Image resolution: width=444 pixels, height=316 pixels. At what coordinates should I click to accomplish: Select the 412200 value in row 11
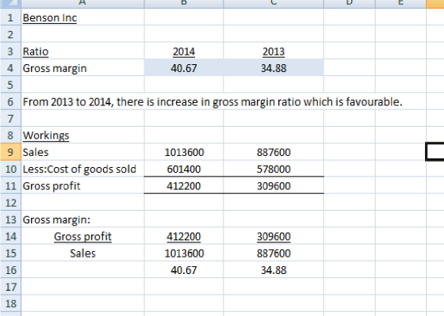(x=184, y=185)
